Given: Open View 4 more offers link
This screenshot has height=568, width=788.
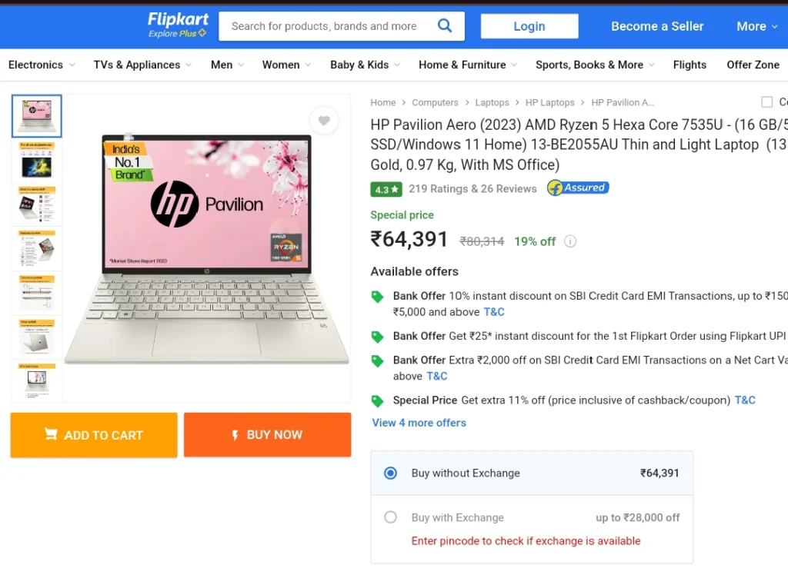Looking at the screenshot, I should click(x=419, y=423).
